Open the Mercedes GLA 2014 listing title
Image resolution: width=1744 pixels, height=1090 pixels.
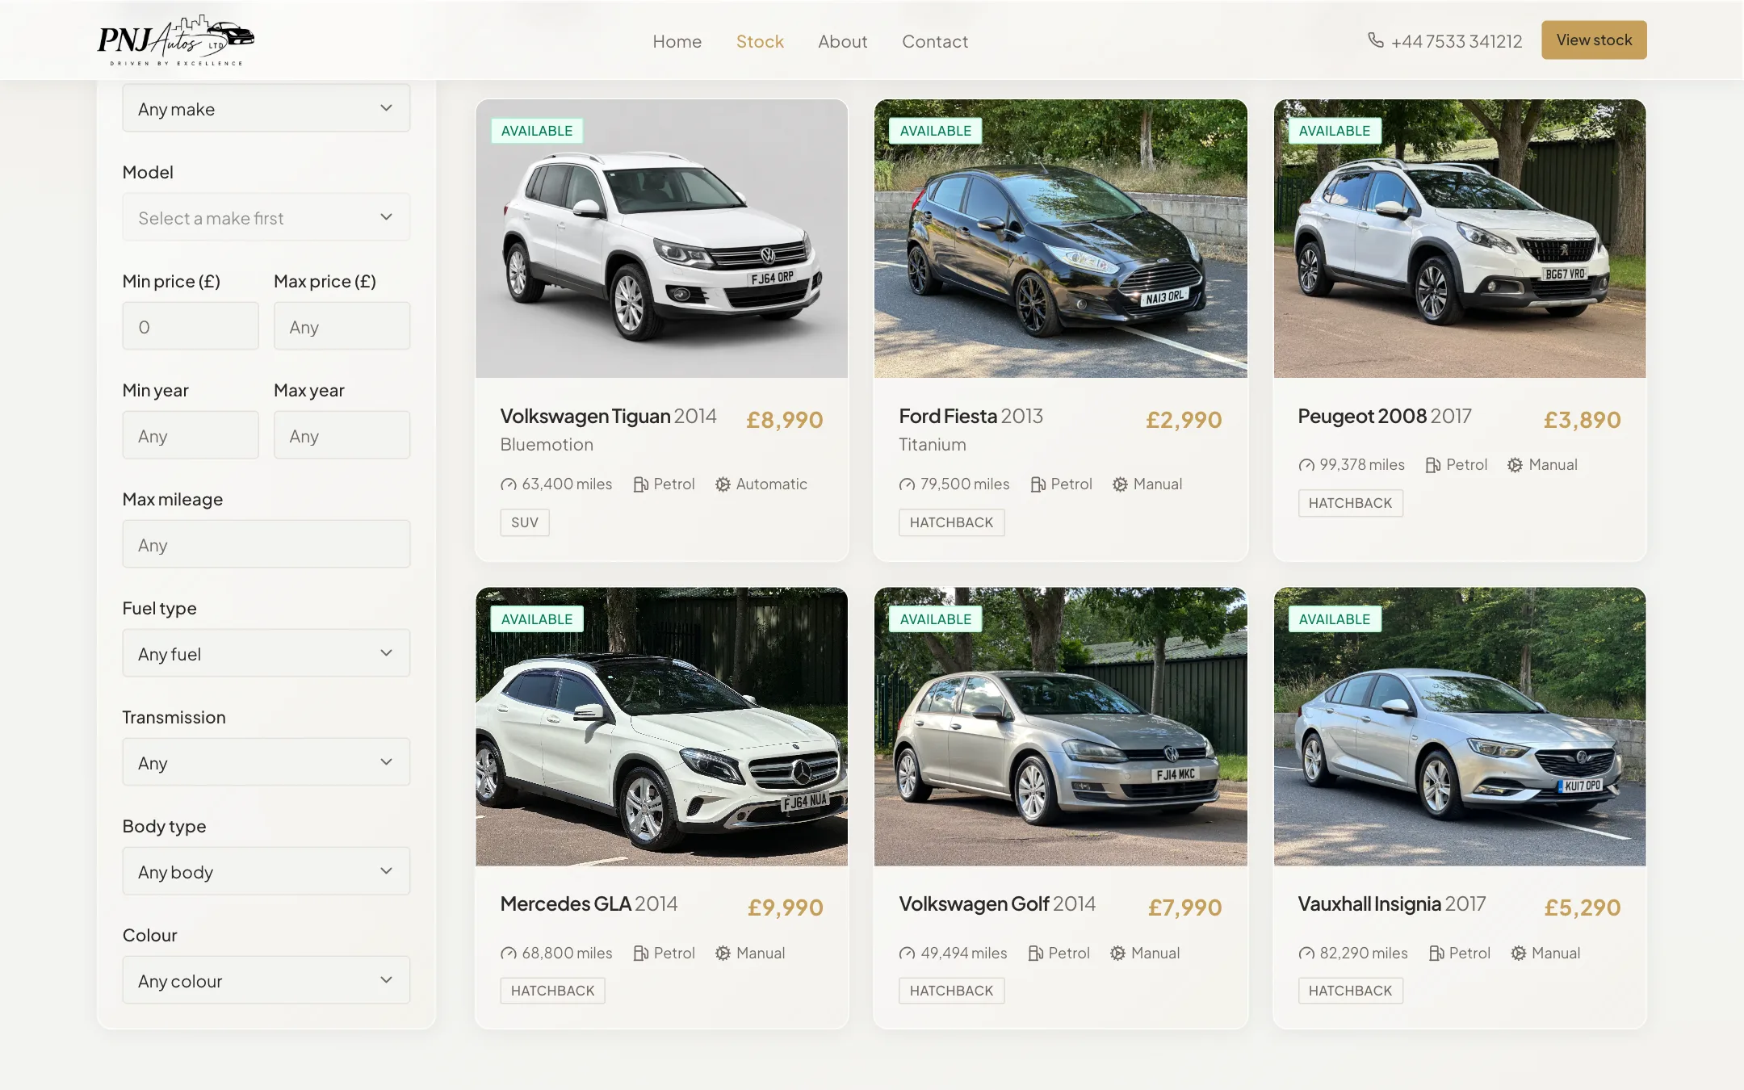tap(589, 903)
